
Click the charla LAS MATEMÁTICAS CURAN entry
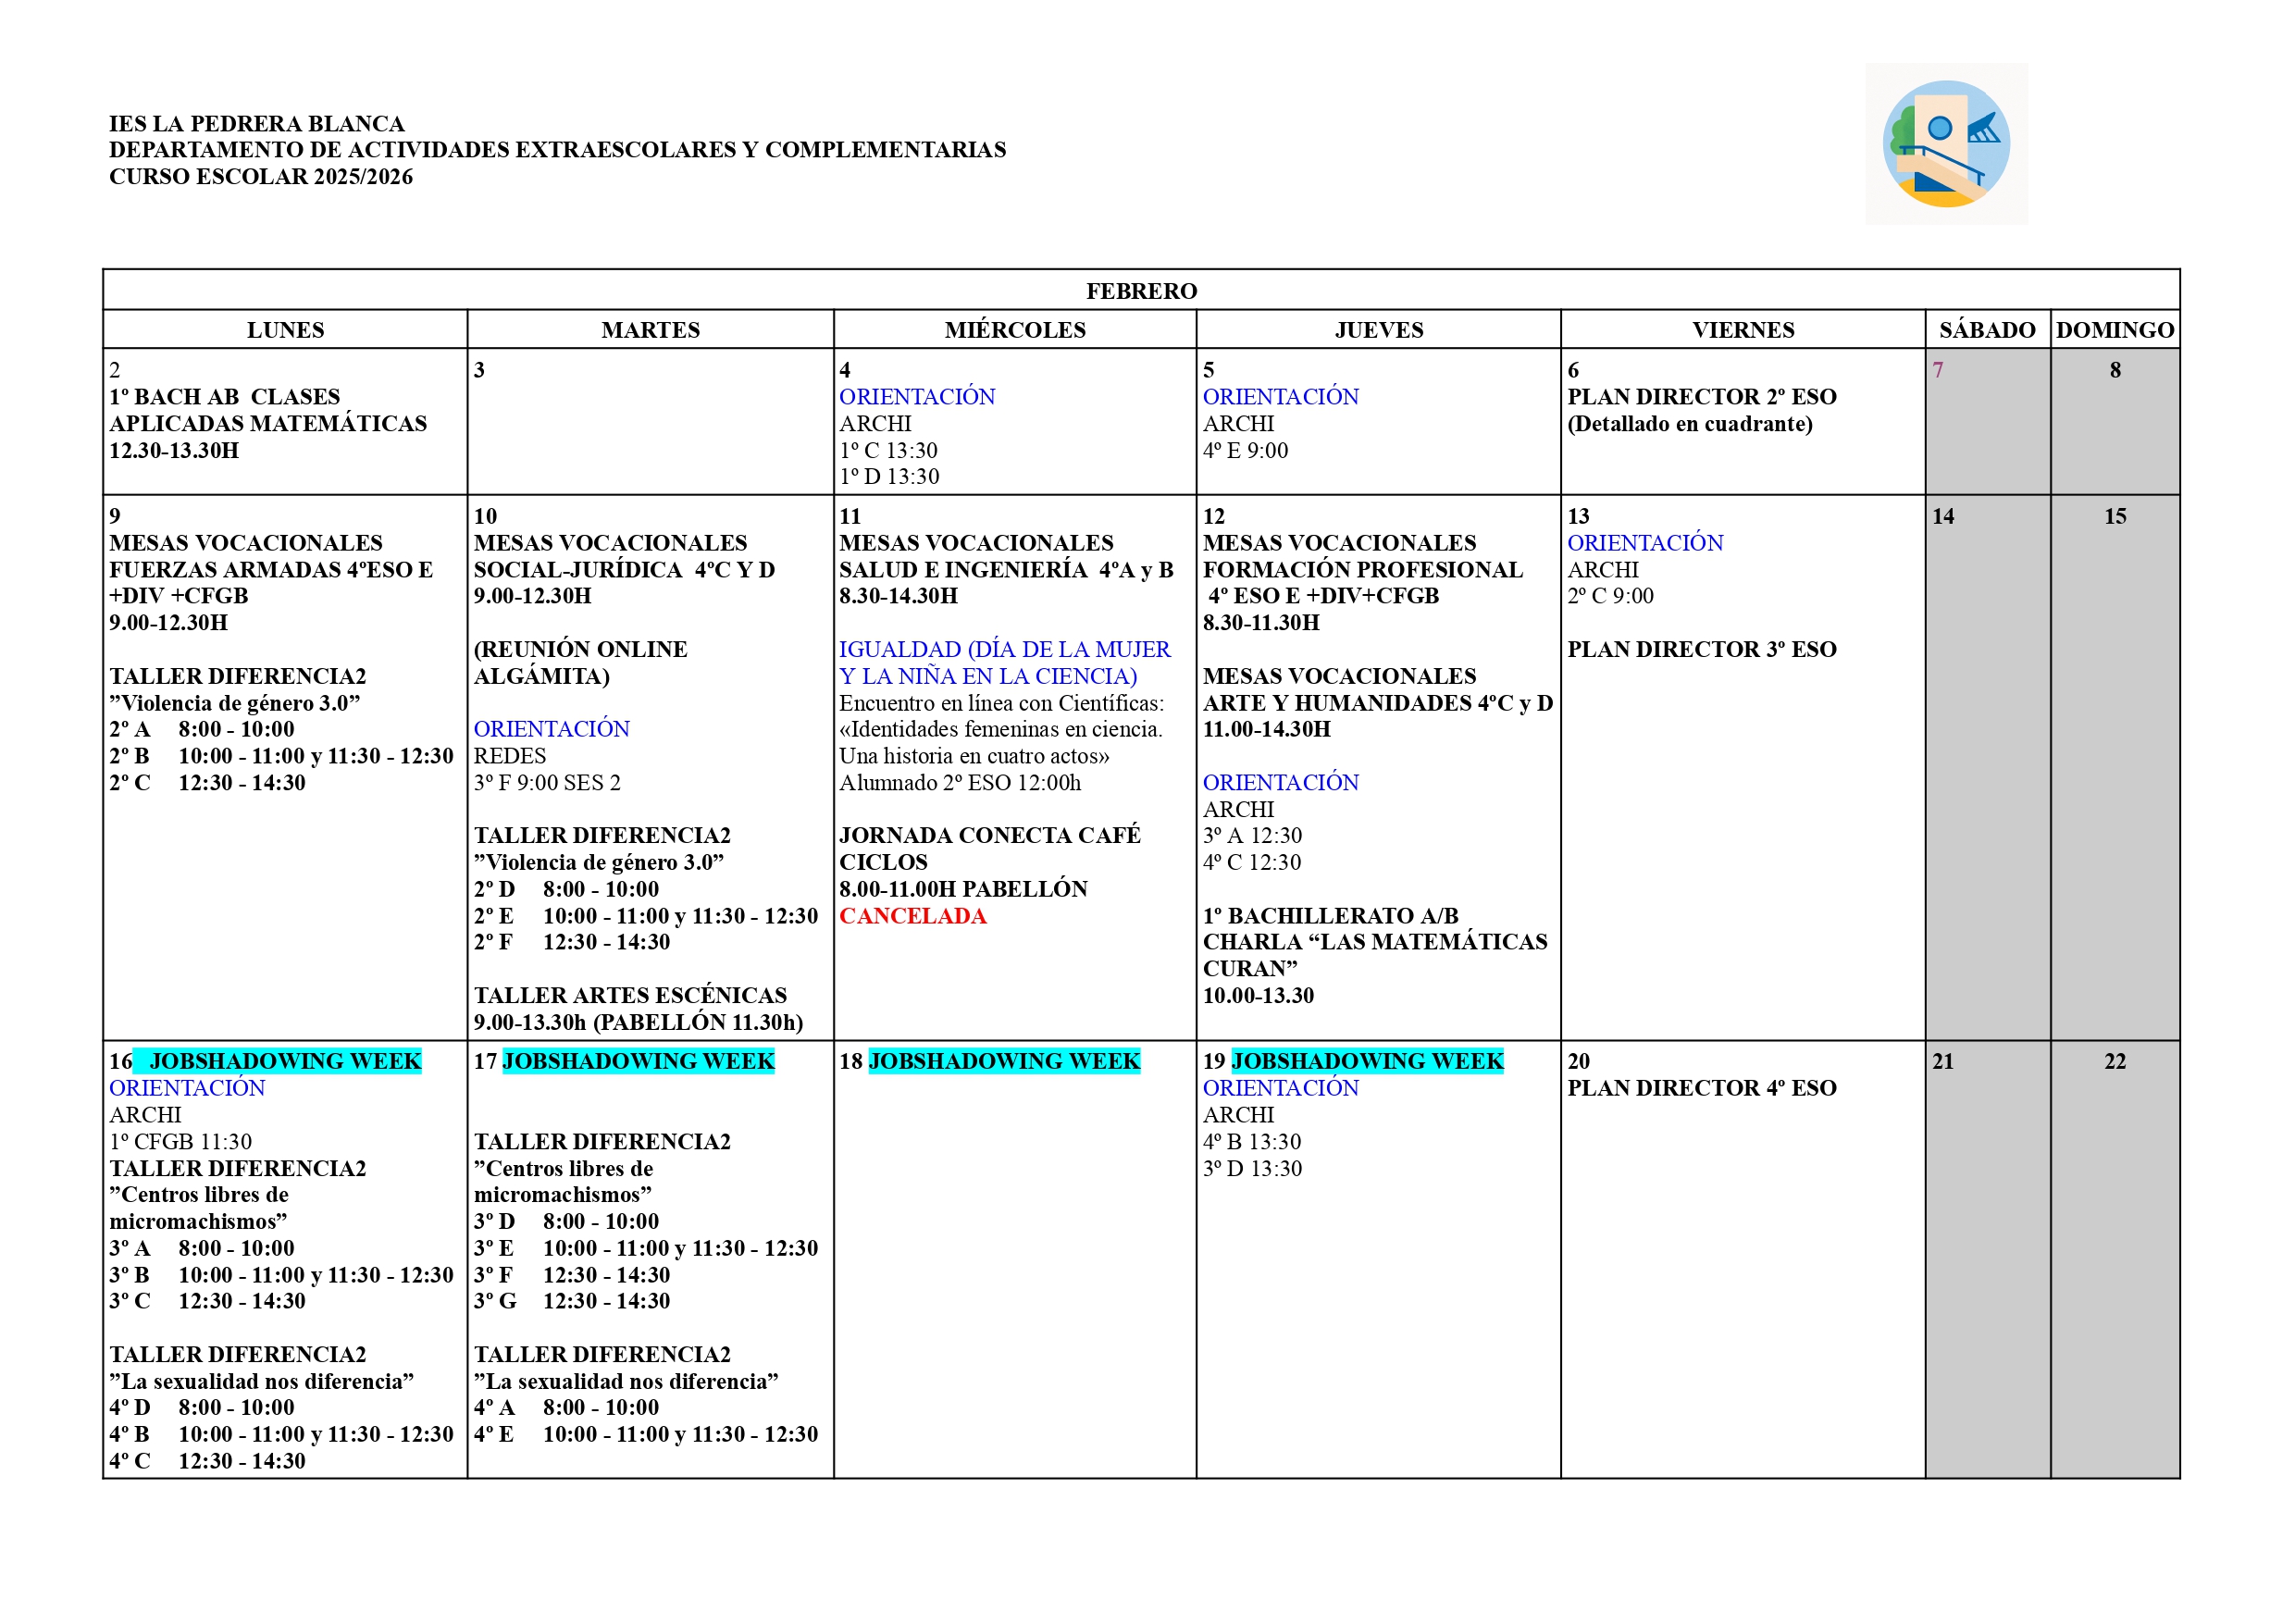(x=1374, y=943)
